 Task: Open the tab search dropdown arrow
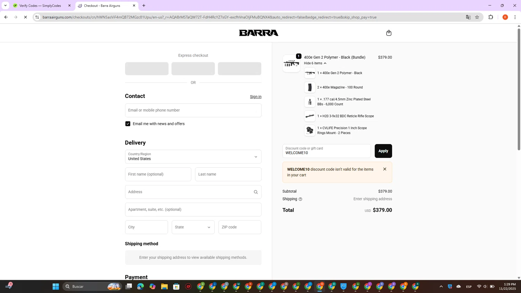(5, 6)
